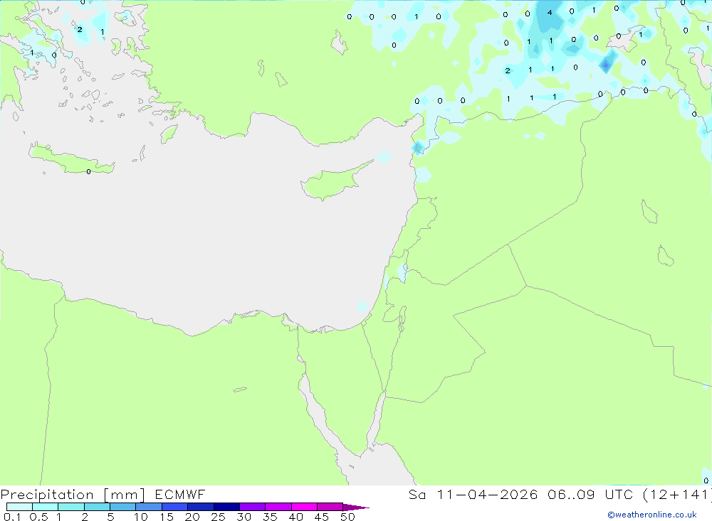Viewport: 712px width, 521px height.
Task: Click the "4" precipitation value on map
Action: click(550, 13)
